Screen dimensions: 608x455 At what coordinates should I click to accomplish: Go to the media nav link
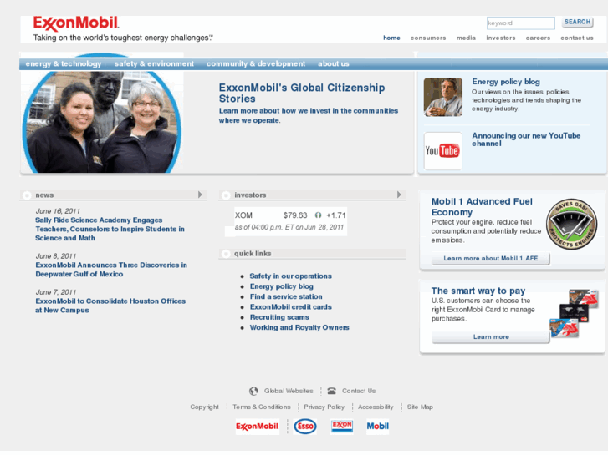[466, 38]
